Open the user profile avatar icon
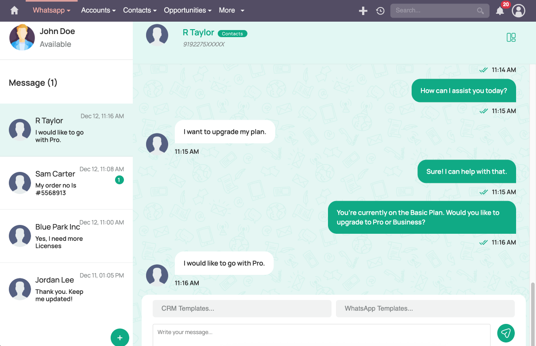This screenshot has height=346, width=536. (x=518, y=10)
